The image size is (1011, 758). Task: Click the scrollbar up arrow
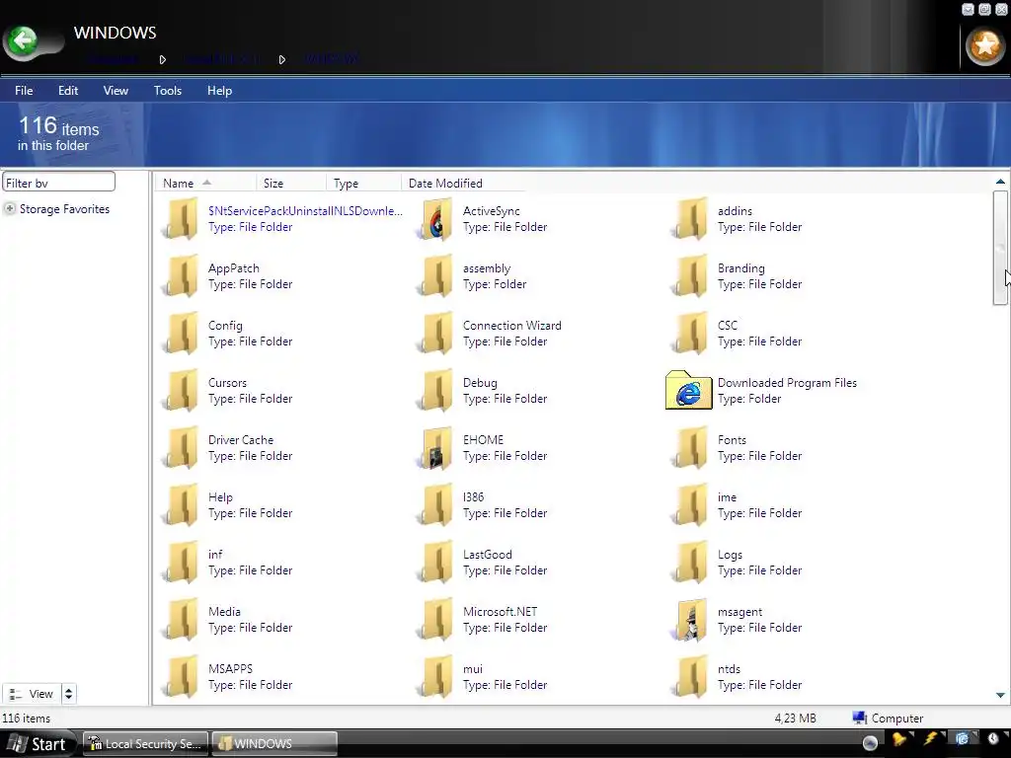click(x=1000, y=183)
